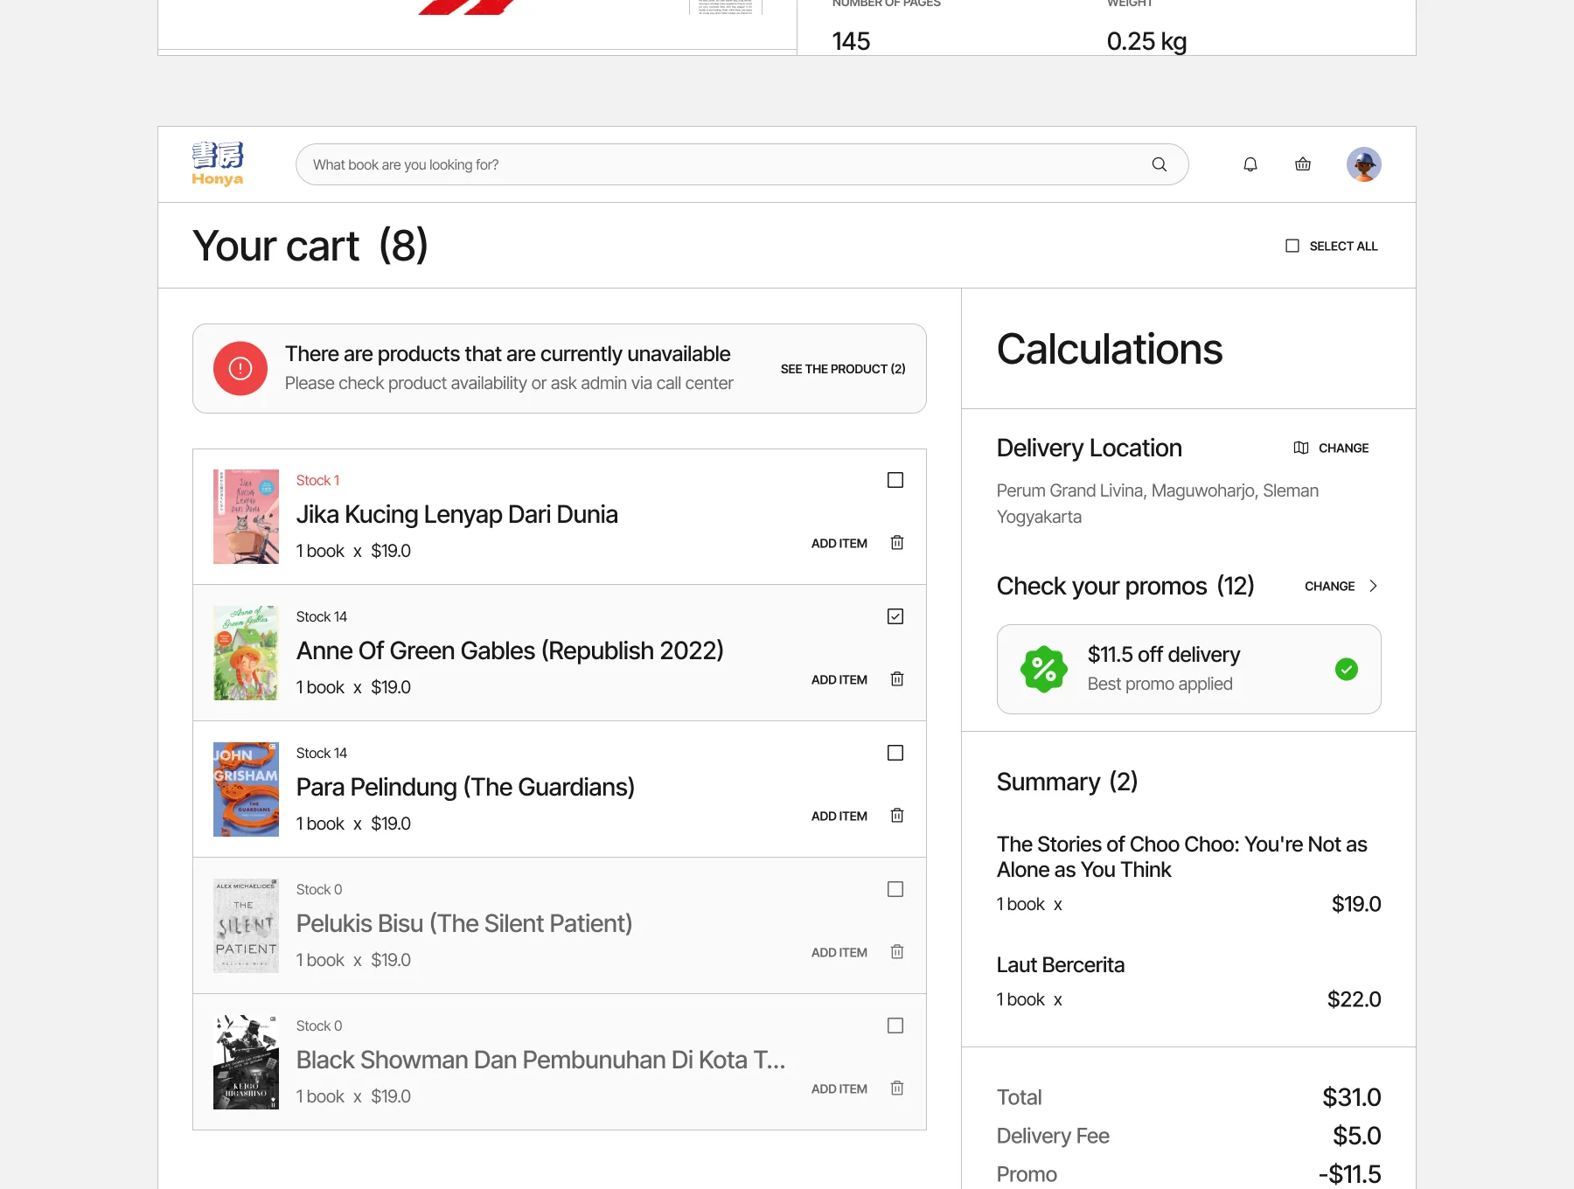This screenshot has height=1189, width=1574.
Task: Open the shopping basket icon
Action: (1303, 164)
